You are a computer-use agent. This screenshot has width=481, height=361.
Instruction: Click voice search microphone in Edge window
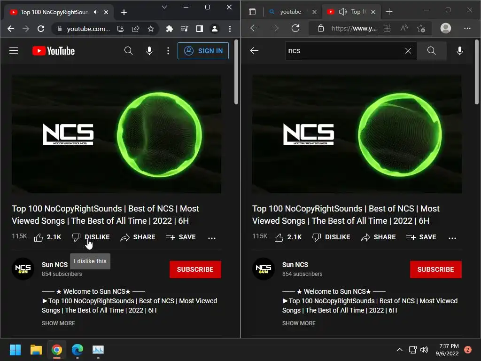[460, 51]
